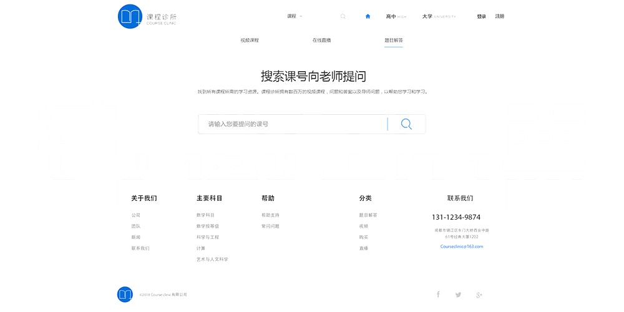Open 帮助支持 link in footer
The width and height of the screenshot is (624, 312).
(x=270, y=215)
